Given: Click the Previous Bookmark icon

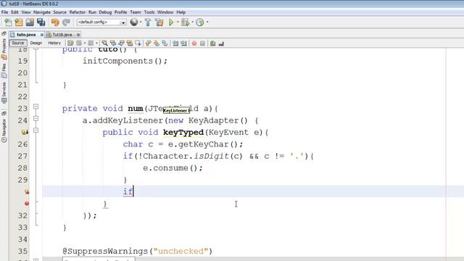Looking at the screenshot, I should click(x=148, y=43).
